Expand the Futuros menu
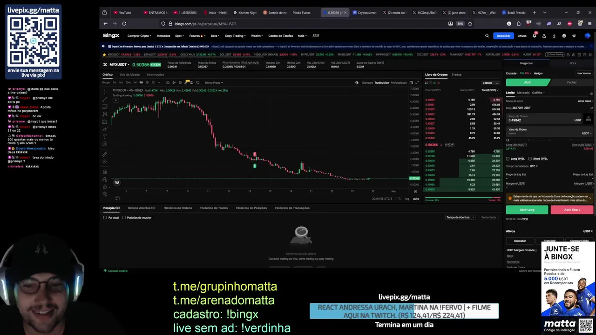The width and height of the screenshot is (596, 335). coord(196,36)
